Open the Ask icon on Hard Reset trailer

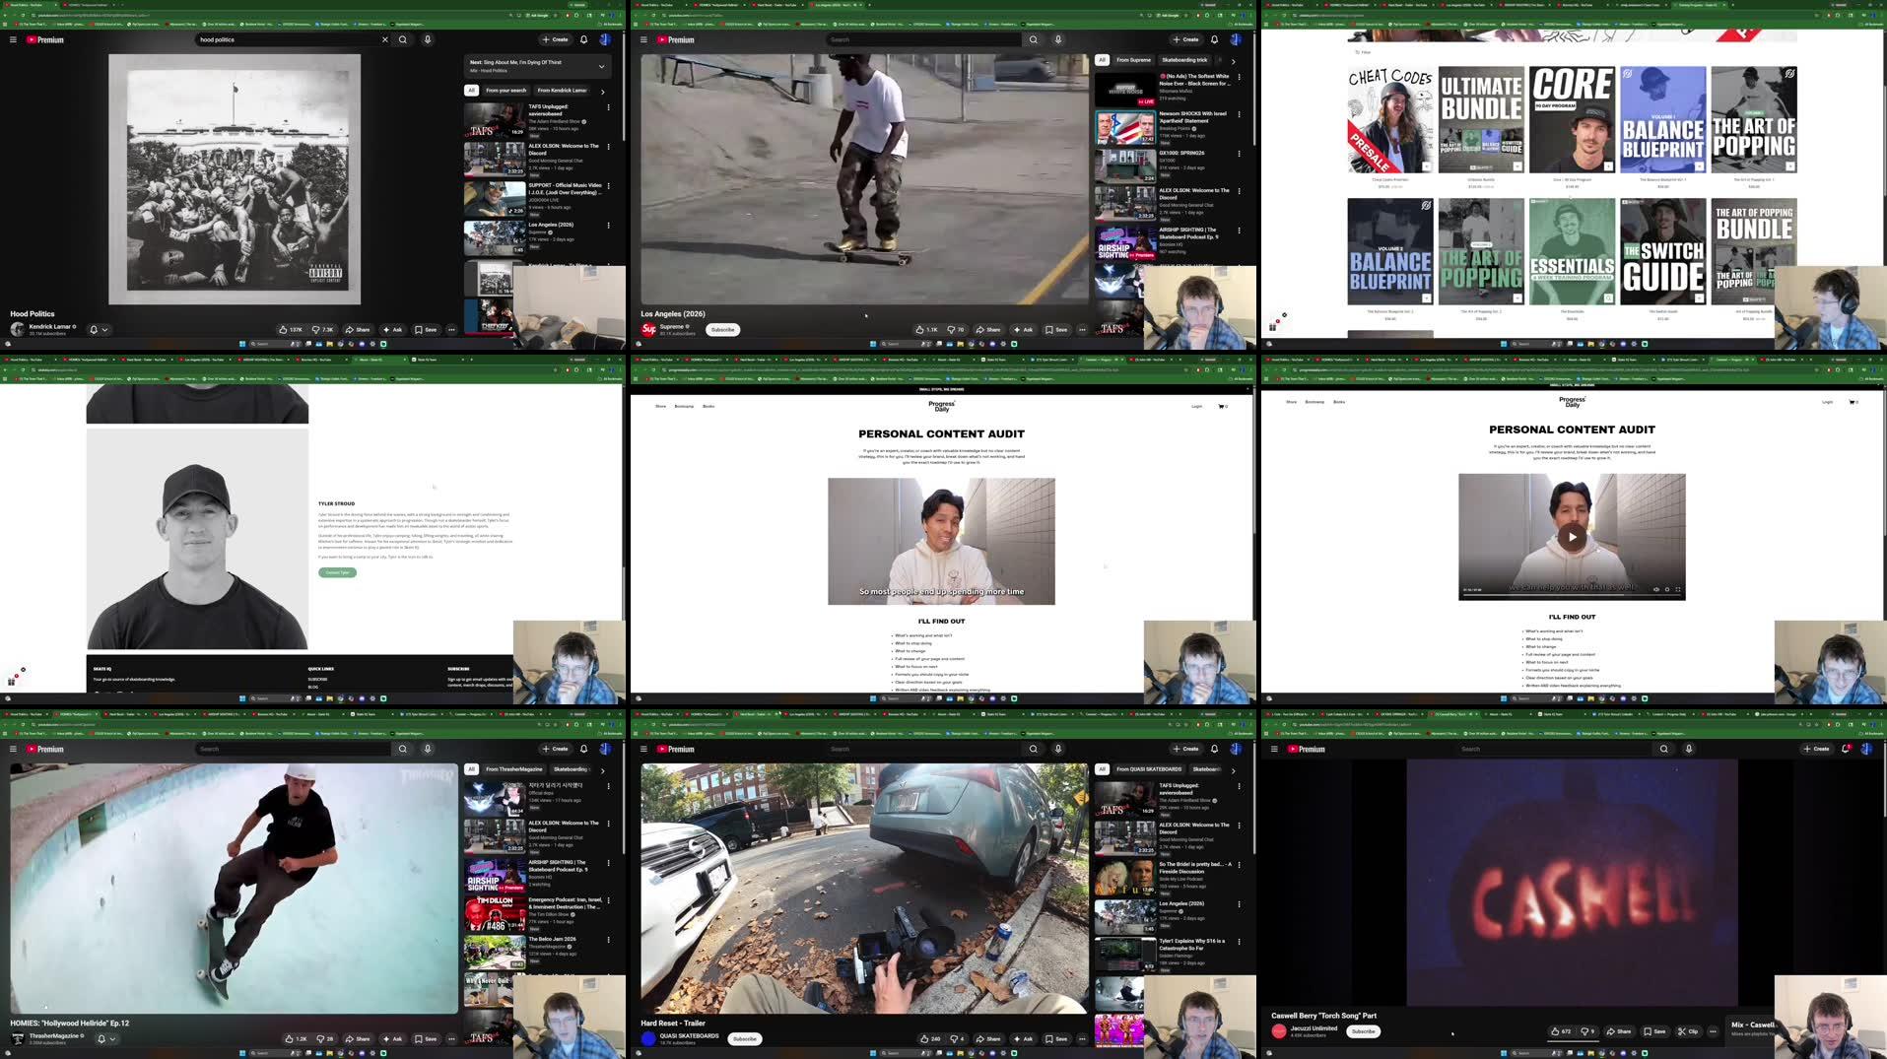pyautogui.click(x=1025, y=1038)
